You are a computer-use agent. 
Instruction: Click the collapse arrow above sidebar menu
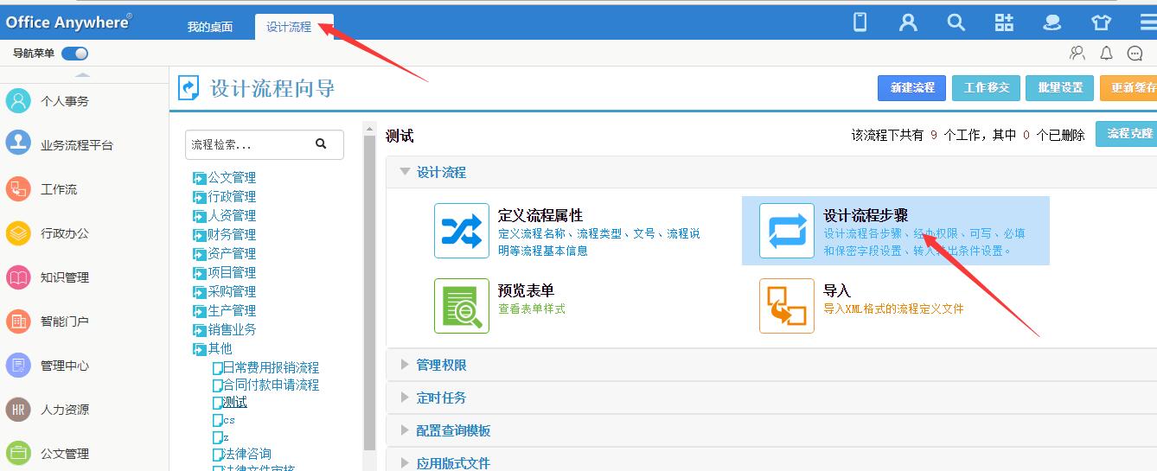tap(84, 76)
